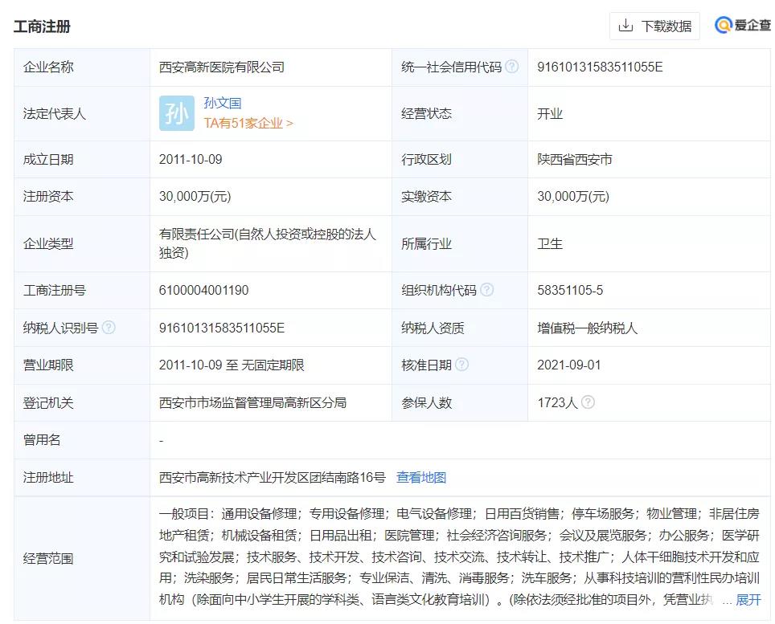Viewport: 775px width, 624px height.
Task: Select establishment date 2011-10-09 in the 成立日期 row
Action: [191, 160]
